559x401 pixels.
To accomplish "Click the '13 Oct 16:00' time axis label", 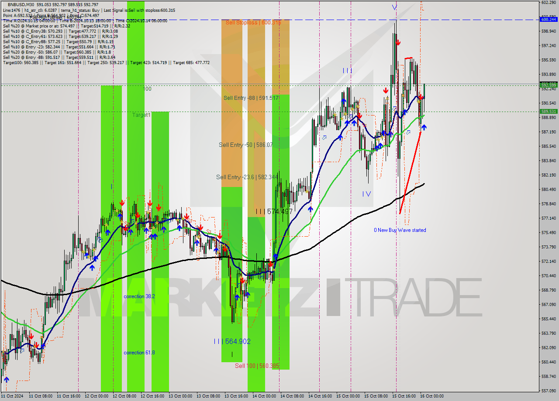I will click(236, 396).
